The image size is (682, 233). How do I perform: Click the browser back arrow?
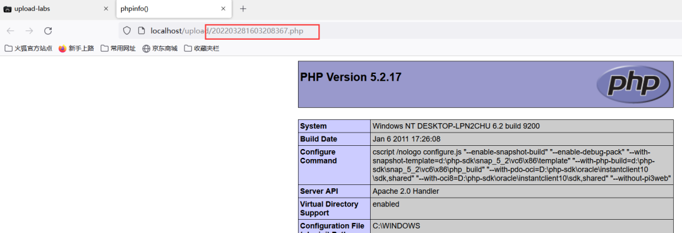(11, 31)
